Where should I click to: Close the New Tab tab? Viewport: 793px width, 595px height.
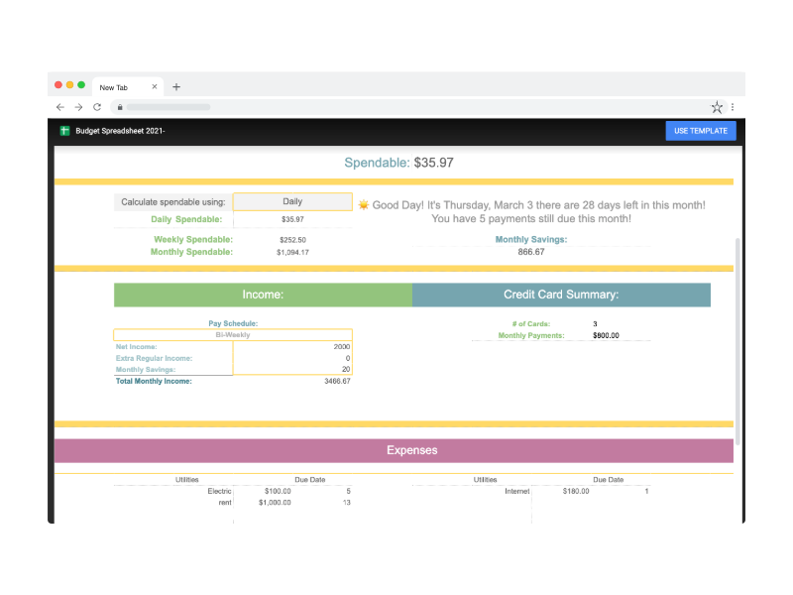coord(155,87)
